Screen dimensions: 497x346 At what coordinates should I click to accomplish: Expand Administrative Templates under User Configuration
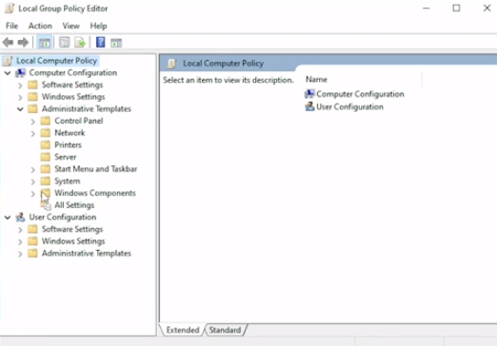click(20, 254)
